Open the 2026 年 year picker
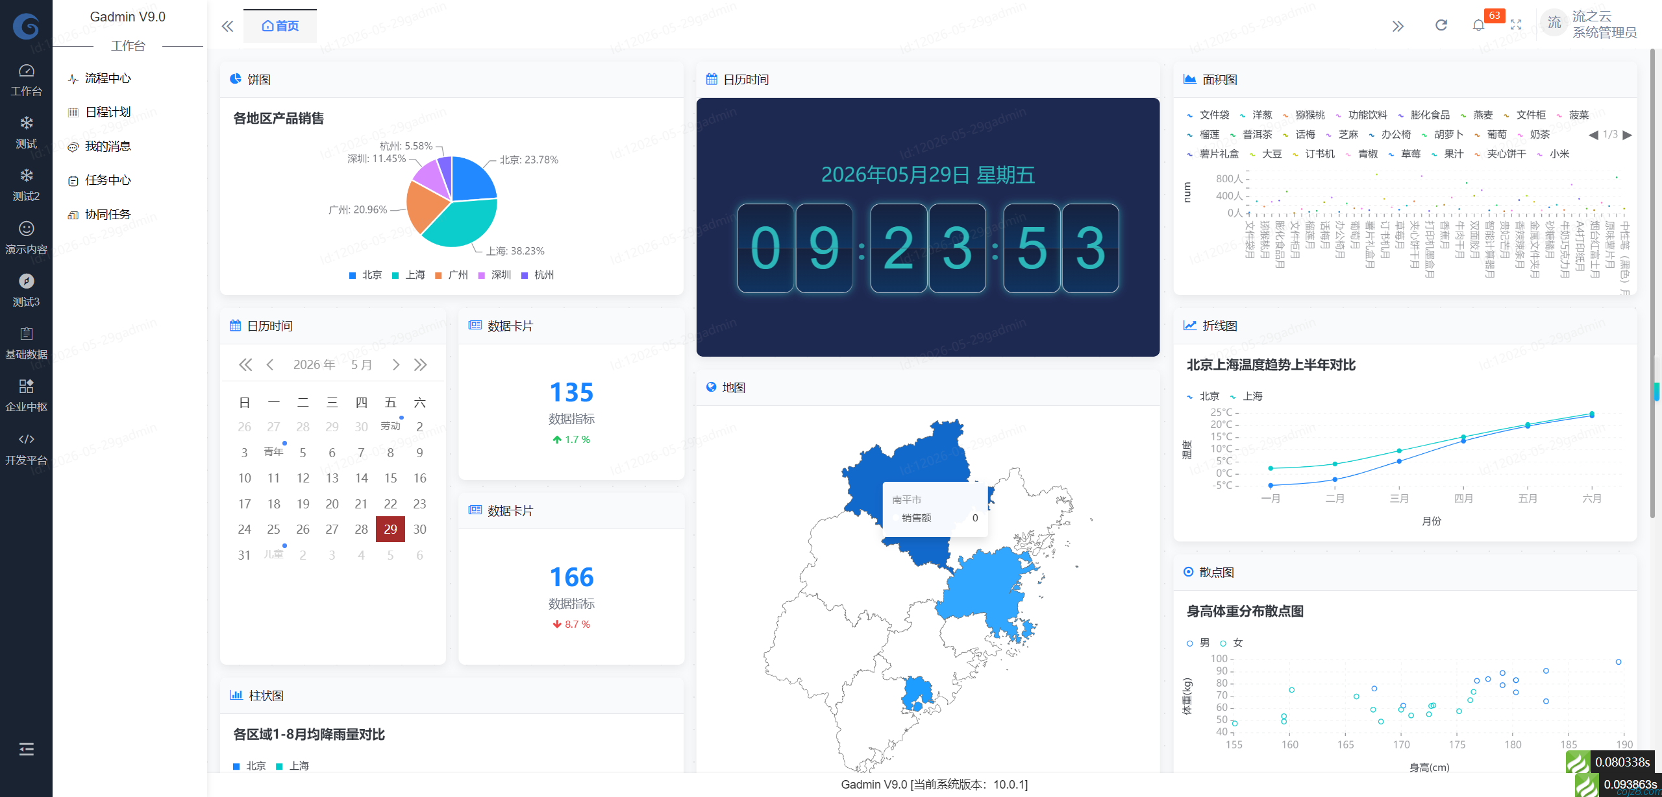Screen dimensions: 1662x797 coord(314,364)
